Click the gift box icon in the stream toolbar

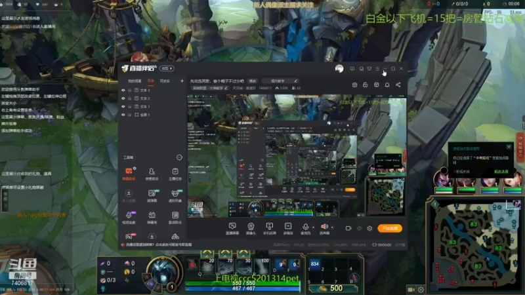354,85
